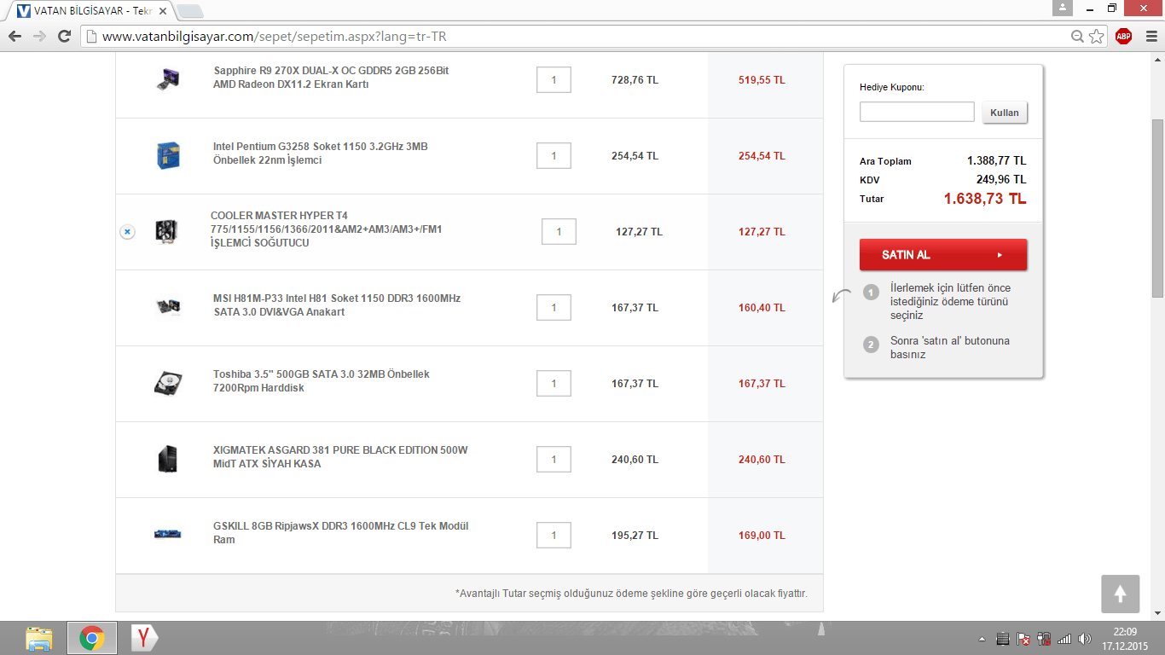Click the browser forward arrow
1165x655 pixels.
click(x=39, y=37)
